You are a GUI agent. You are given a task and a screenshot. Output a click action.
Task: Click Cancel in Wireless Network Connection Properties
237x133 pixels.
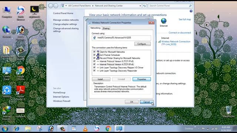point(147,102)
